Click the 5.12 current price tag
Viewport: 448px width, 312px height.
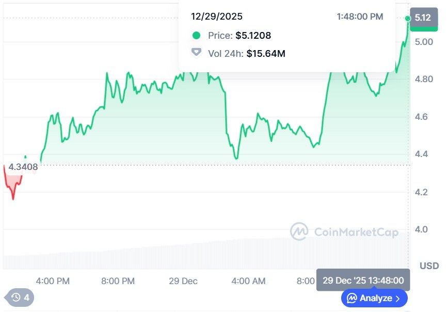[x=423, y=18]
